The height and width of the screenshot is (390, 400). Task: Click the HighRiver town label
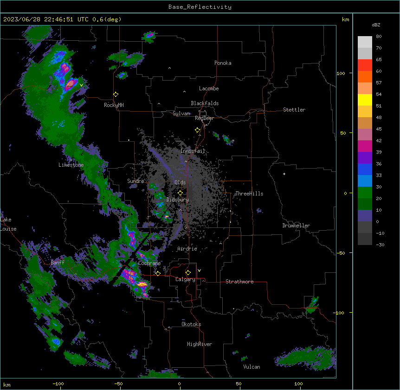200,344
